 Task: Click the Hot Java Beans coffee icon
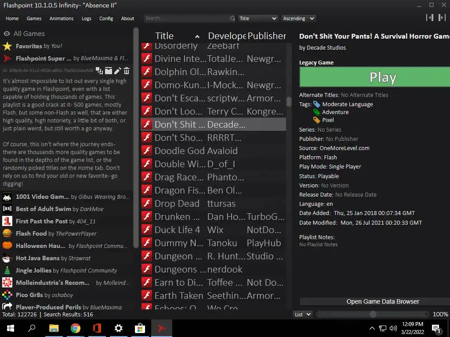click(7, 258)
